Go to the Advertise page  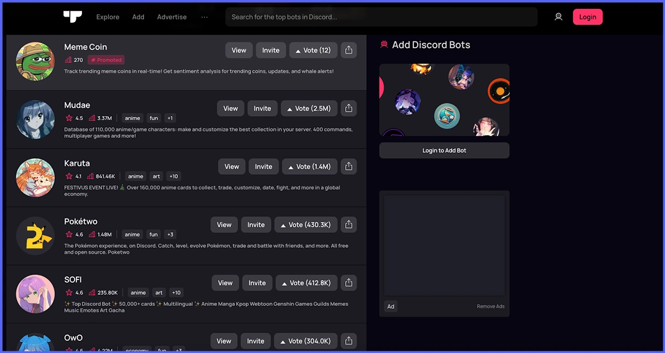[x=172, y=17]
